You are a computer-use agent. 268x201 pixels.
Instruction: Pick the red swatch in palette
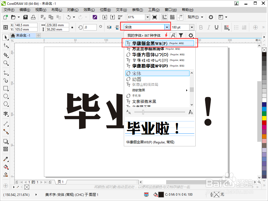click(x=264, y=123)
